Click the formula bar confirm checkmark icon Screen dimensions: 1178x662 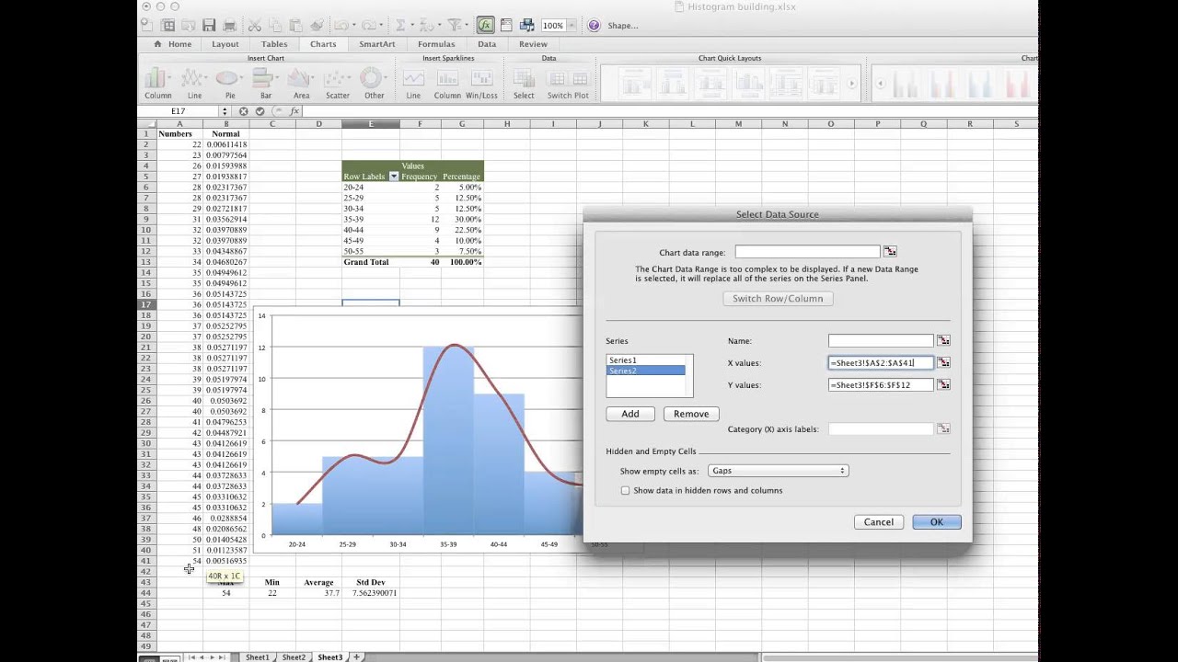pos(260,111)
